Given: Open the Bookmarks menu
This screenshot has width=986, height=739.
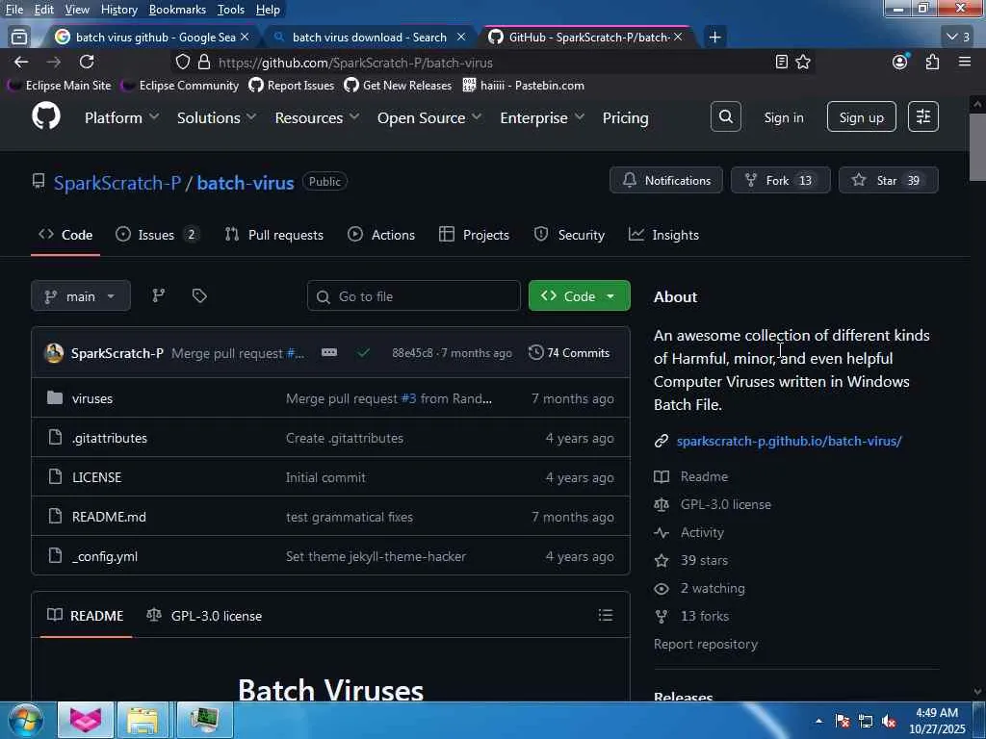Looking at the screenshot, I should pyautogui.click(x=177, y=10).
